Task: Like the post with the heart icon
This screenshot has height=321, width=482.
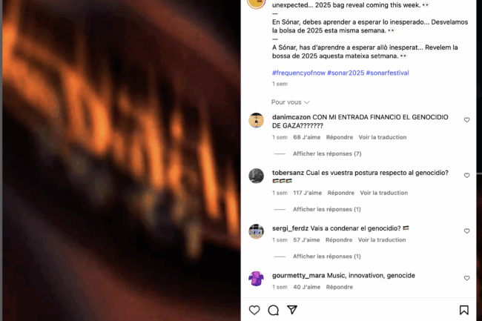Action: [254, 310]
